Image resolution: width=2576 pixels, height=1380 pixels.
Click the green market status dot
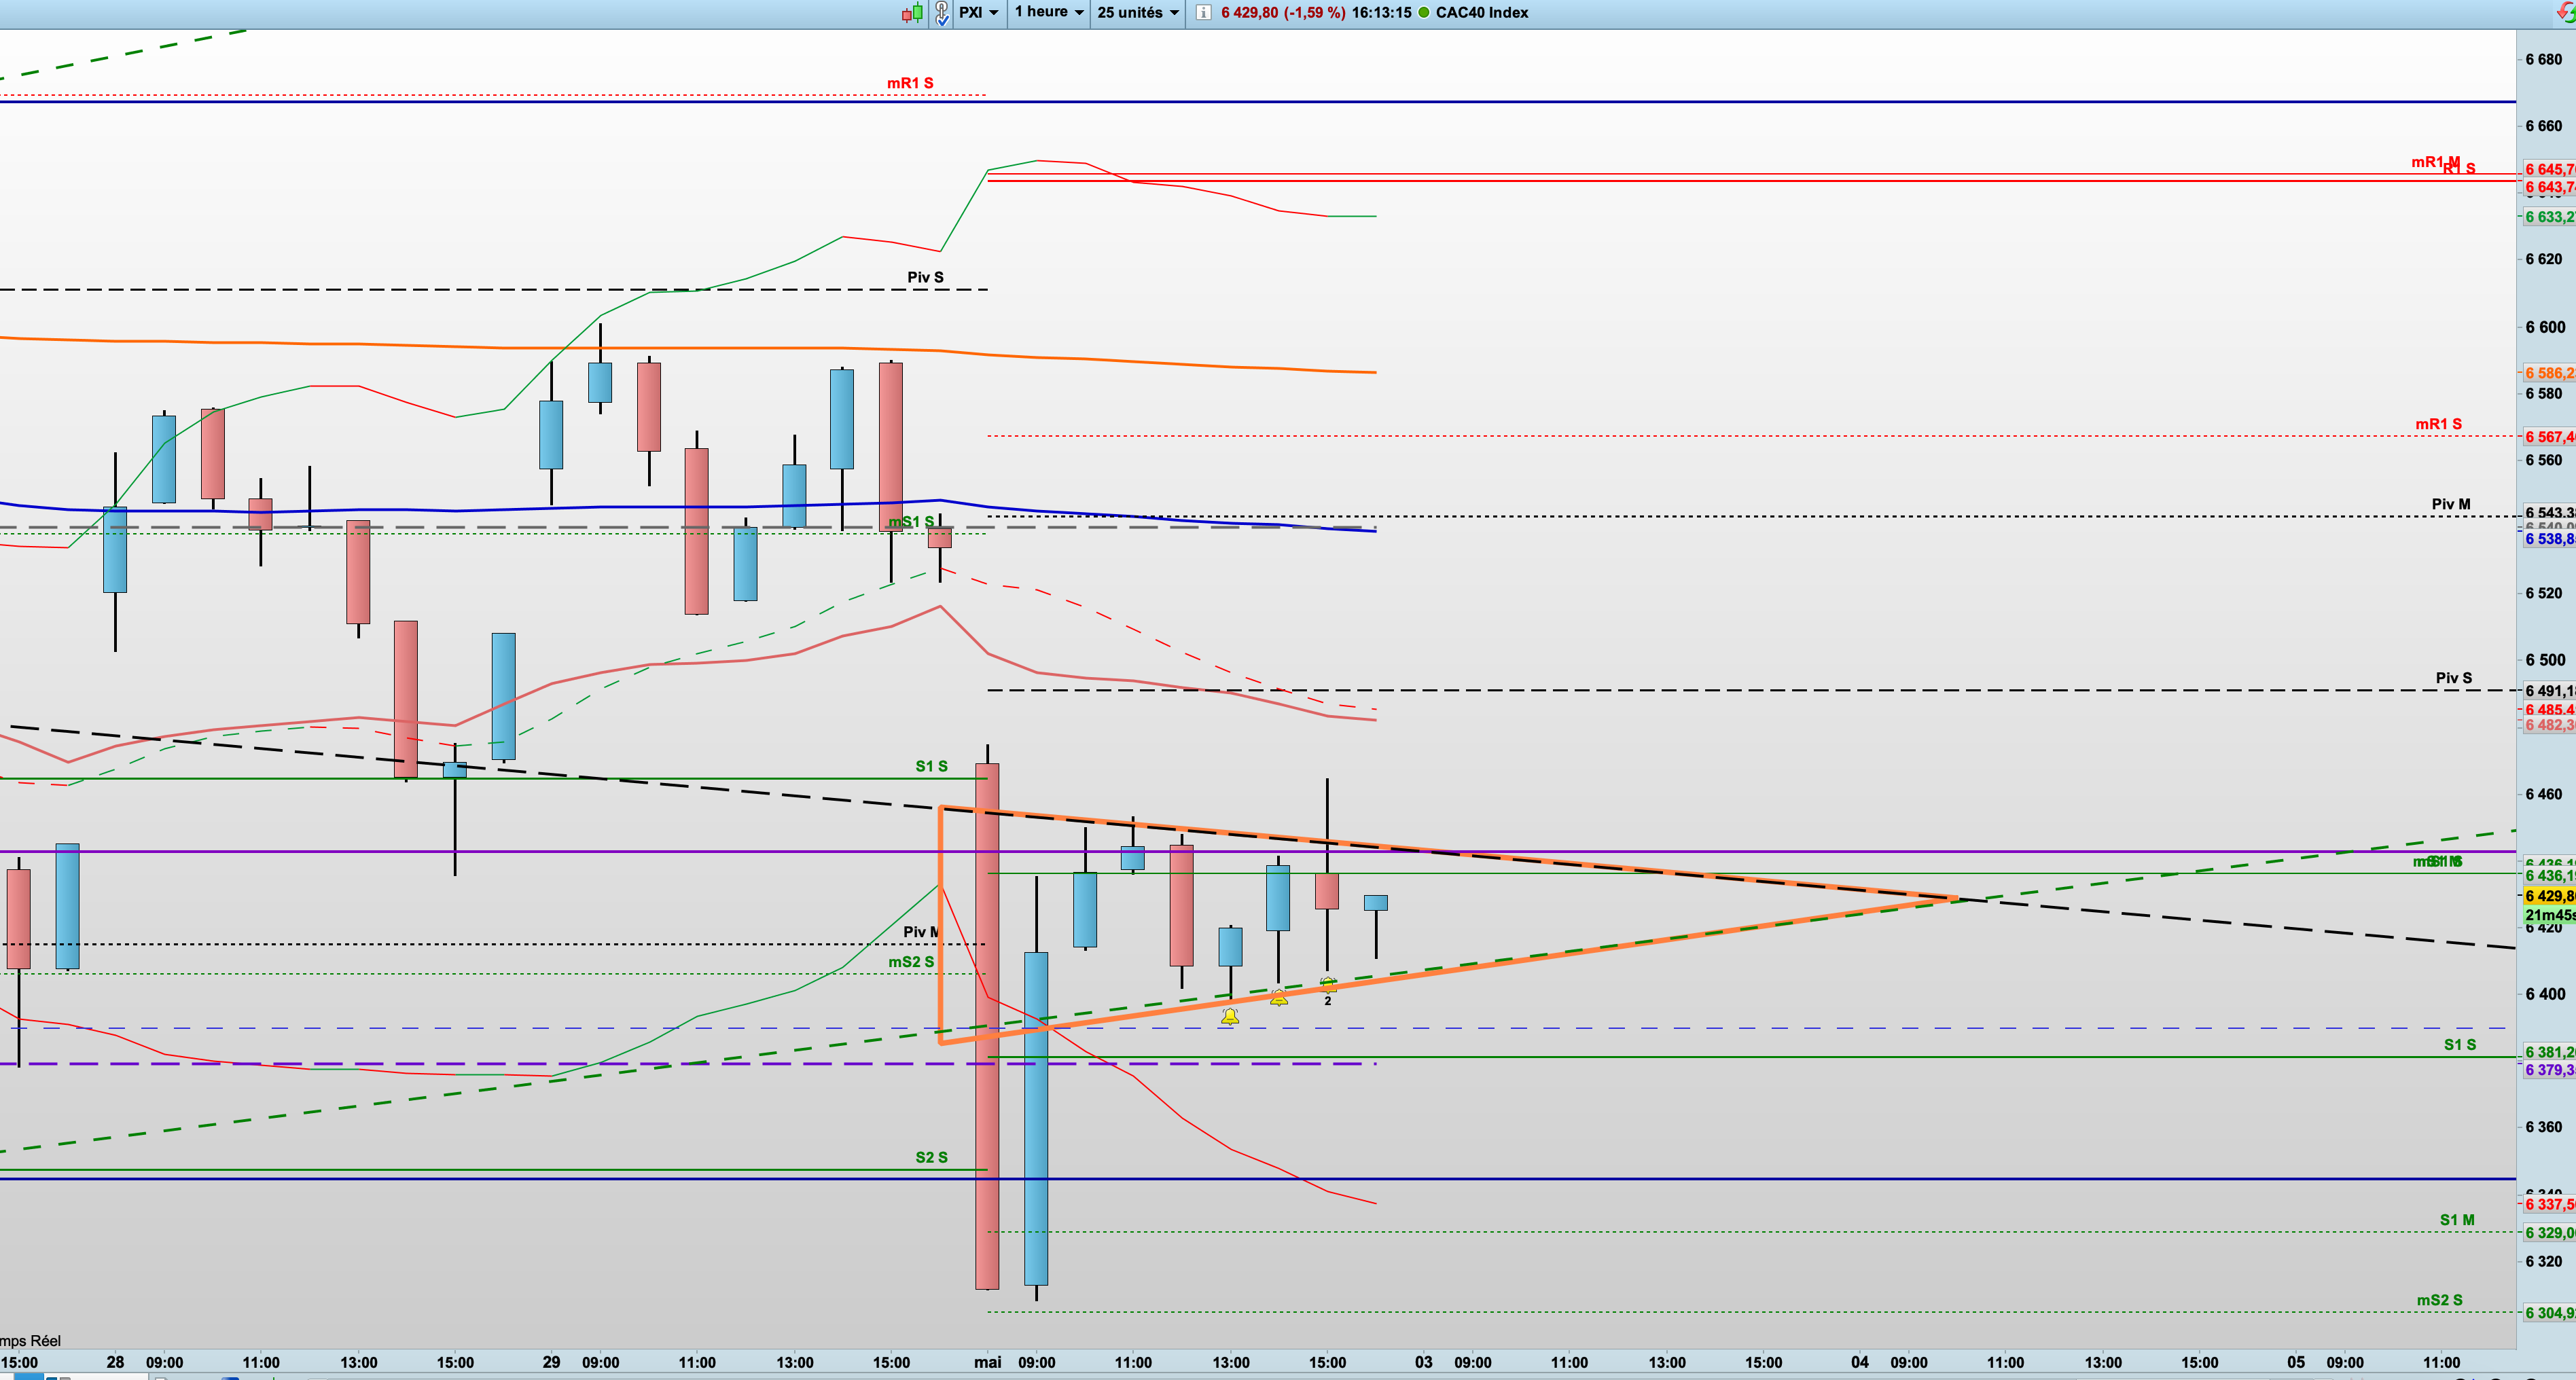pos(1424,13)
